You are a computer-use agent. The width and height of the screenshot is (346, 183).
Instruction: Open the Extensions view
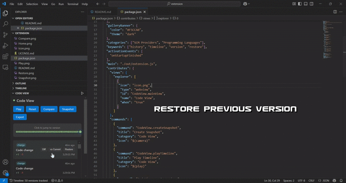tap(5, 56)
